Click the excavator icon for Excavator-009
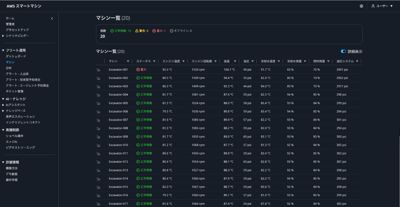This screenshot has width=400, height=207. [x=98, y=137]
